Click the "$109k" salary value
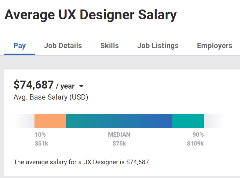The image size is (240, 178). tap(195, 143)
